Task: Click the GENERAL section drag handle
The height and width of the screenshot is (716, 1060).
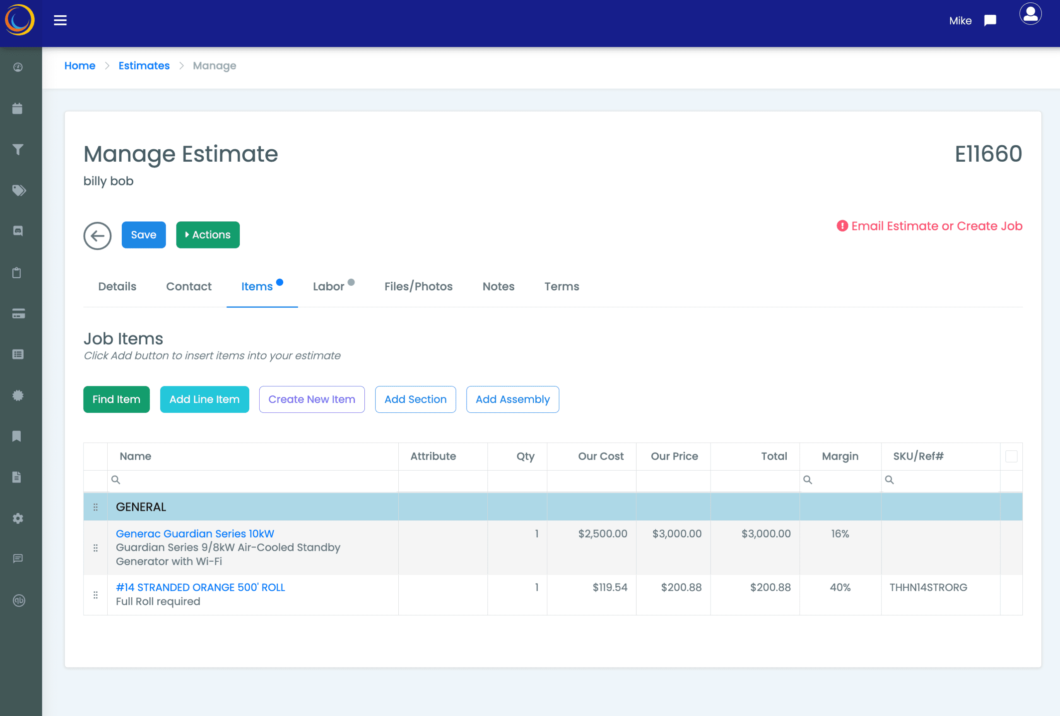Action: [95, 507]
